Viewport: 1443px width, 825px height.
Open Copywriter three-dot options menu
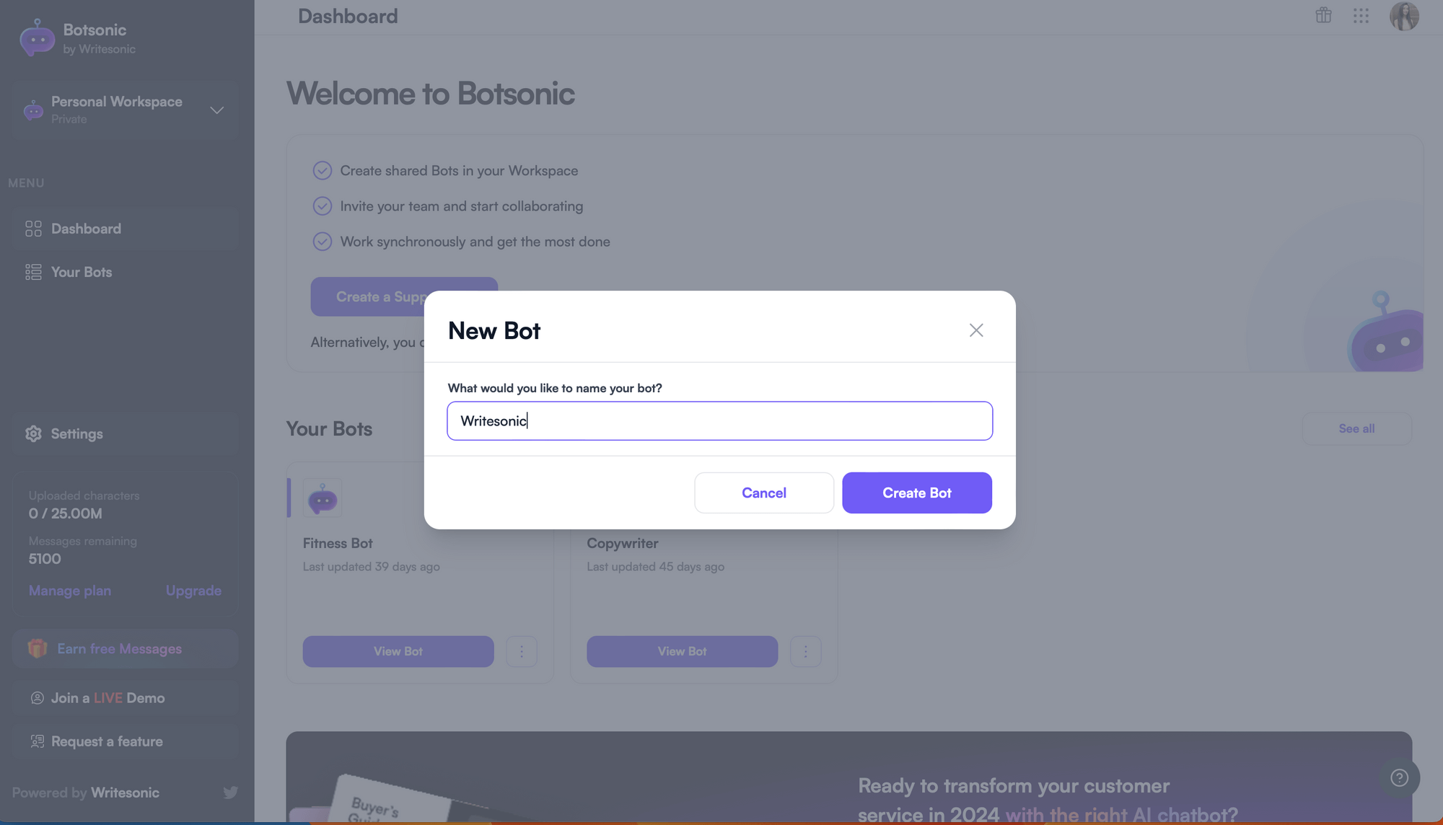click(x=806, y=651)
